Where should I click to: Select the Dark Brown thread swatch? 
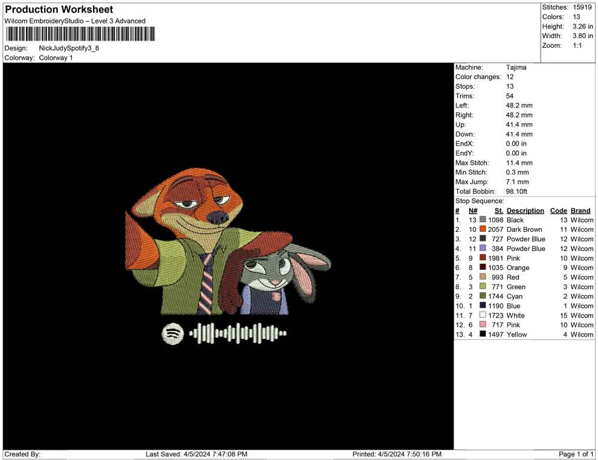483,230
